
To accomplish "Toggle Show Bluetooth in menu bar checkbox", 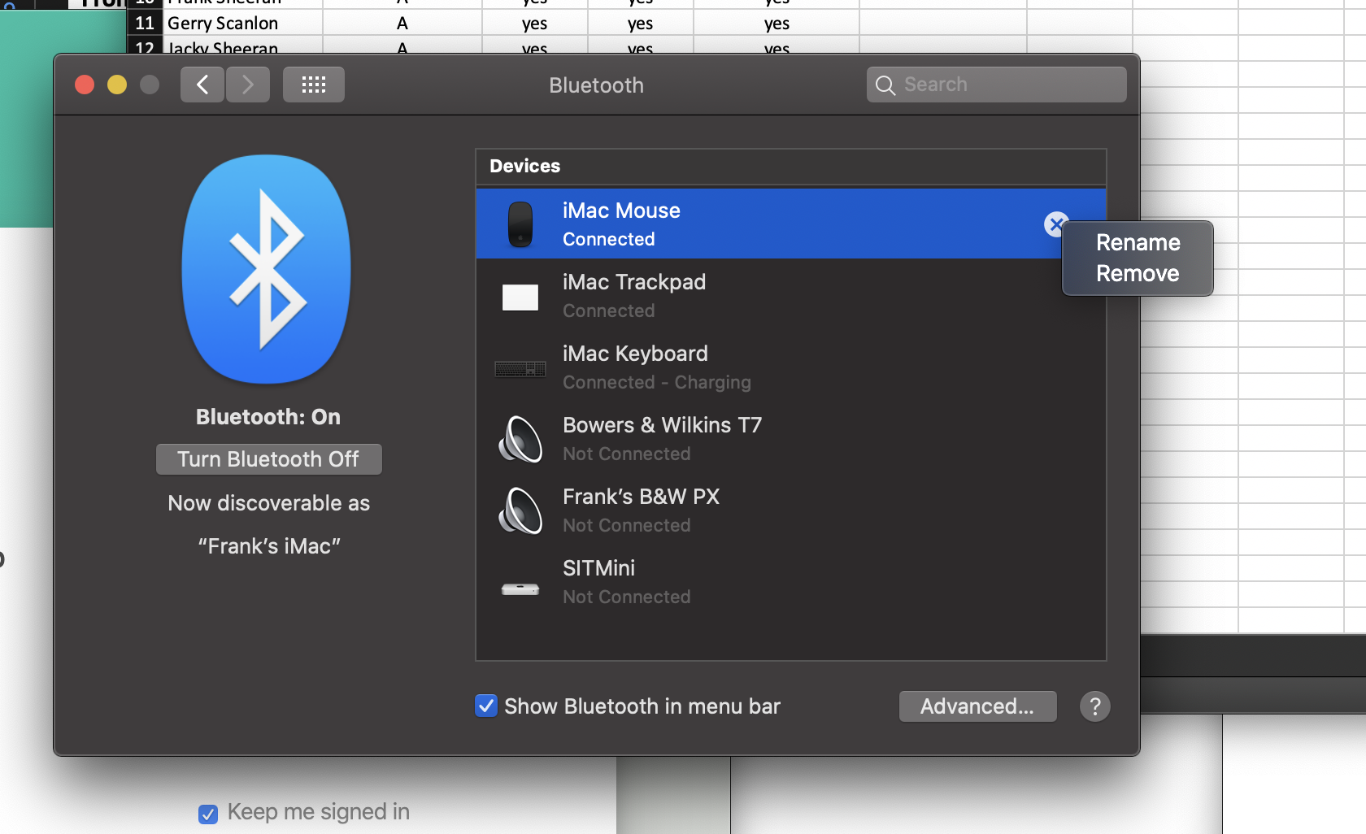I will point(486,706).
